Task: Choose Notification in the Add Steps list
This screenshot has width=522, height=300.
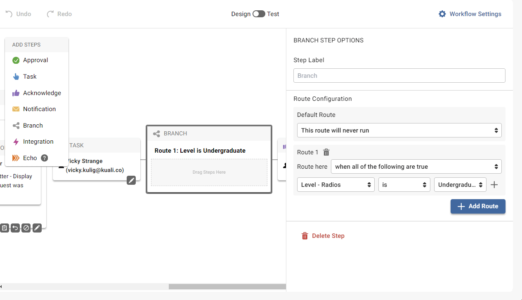Action: (39, 109)
